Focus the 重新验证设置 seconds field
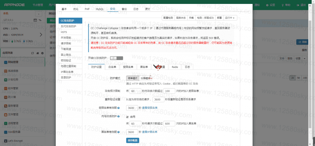Image resolution: width=315 pixels, height=146 pixels. click(x=159, y=99)
